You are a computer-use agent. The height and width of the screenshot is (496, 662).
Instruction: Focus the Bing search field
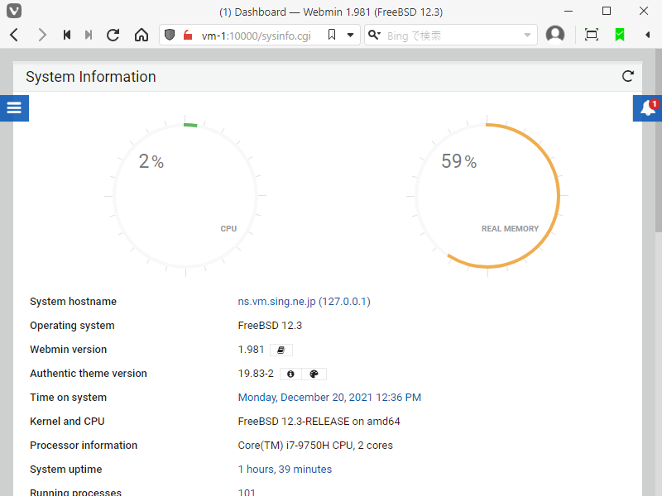(x=452, y=36)
